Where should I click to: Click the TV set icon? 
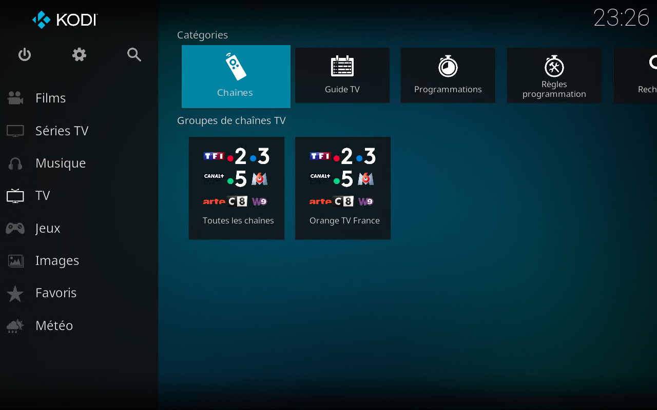click(15, 195)
